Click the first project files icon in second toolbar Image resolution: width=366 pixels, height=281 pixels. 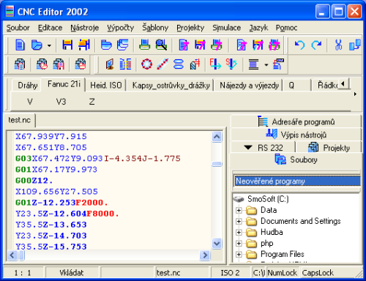tap(20, 64)
